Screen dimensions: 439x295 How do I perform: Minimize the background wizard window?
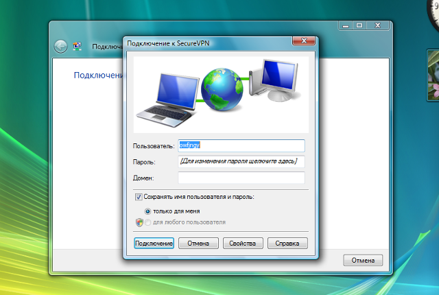coord(346,26)
